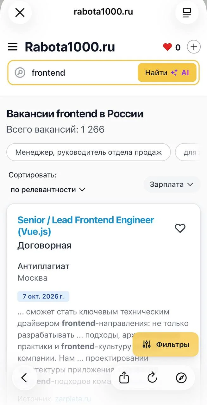207x405 pixels.
Task: Click the Rabota1000.ru logo title
Action: point(70,47)
